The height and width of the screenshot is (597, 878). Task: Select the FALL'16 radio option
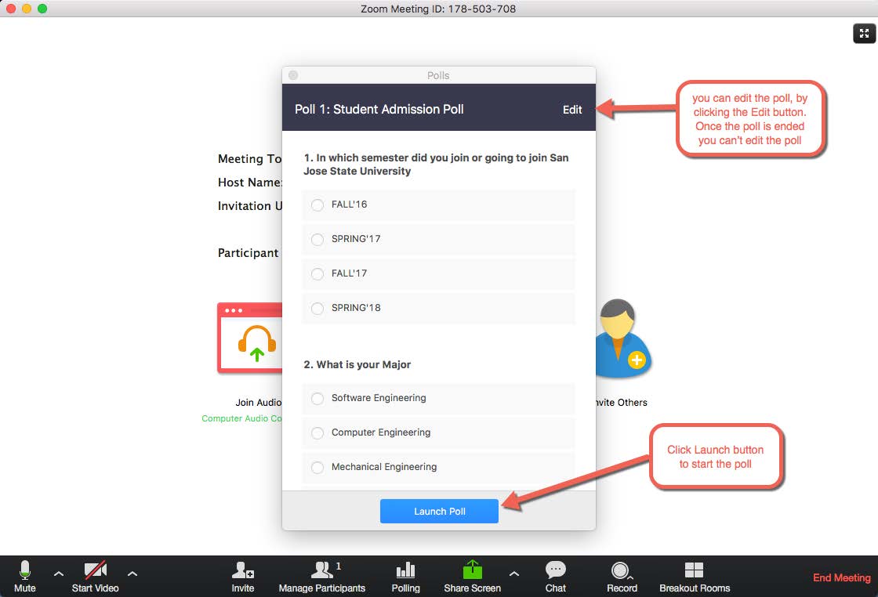point(317,204)
